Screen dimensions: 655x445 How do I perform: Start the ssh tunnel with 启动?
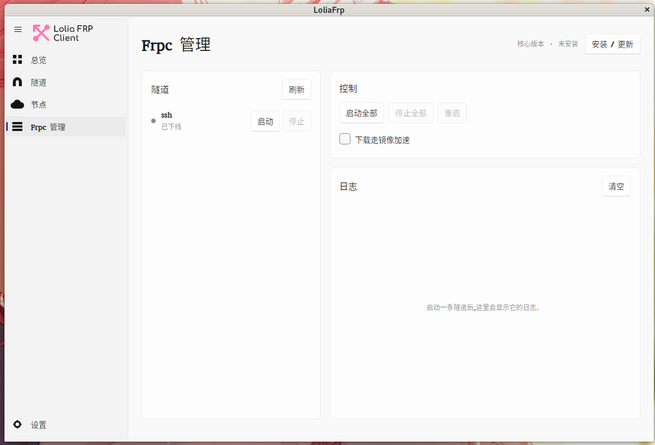click(x=265, y=121)
